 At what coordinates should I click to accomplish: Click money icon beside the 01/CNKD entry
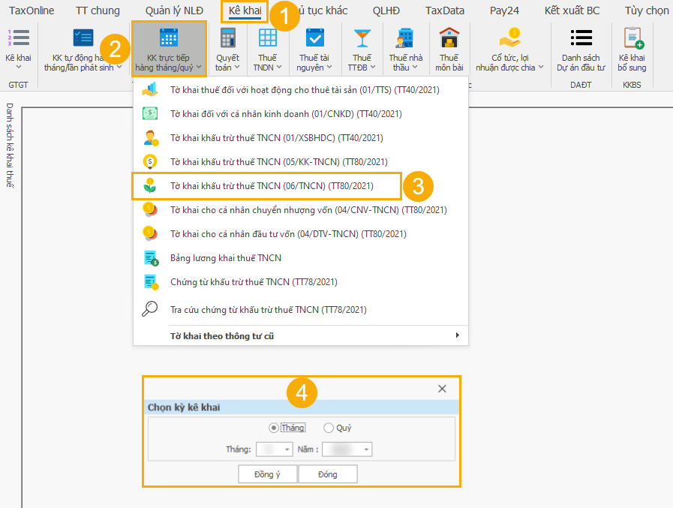(150, 114)
